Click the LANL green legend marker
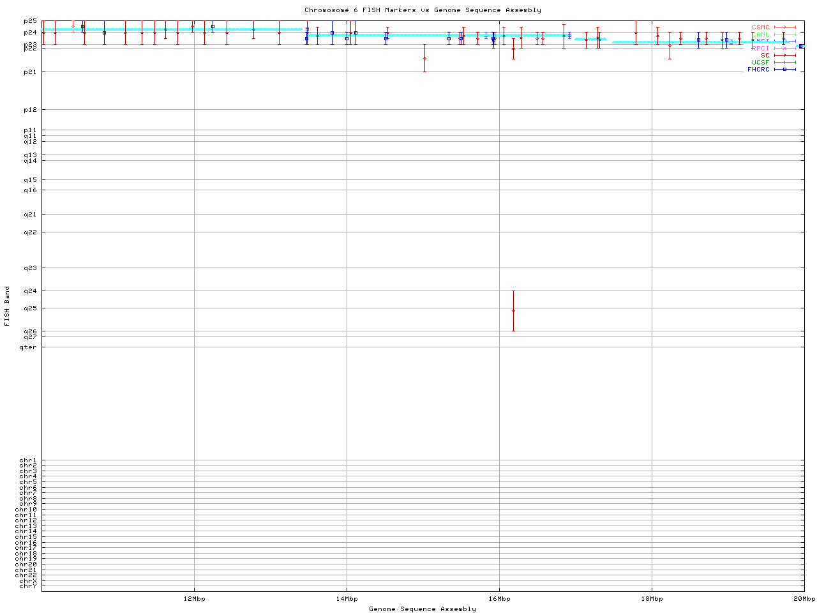 [x=784, y=34]
